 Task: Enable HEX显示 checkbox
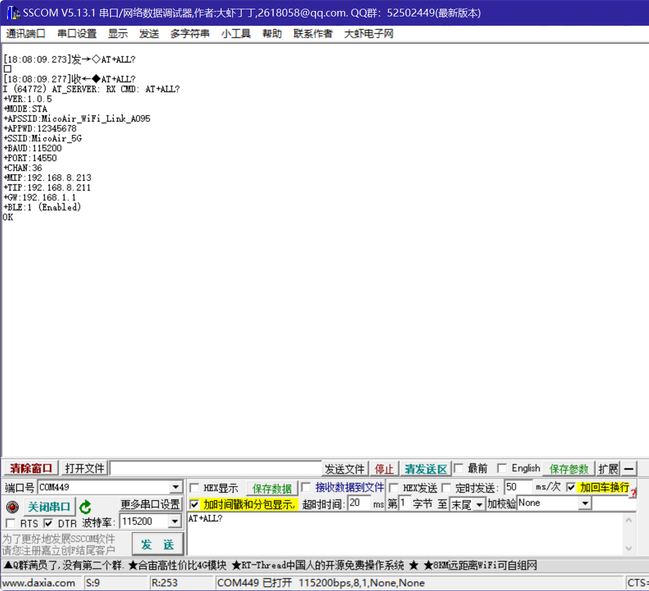[x=194, y=488]
